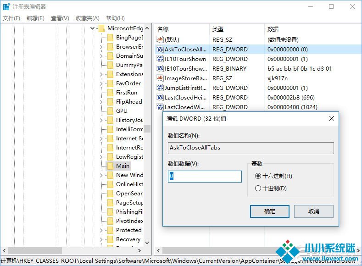Viewport: 362px width, 266px height.
Task: Click the DWORD icon beside IE10TourShown
Action: [160, 59]
